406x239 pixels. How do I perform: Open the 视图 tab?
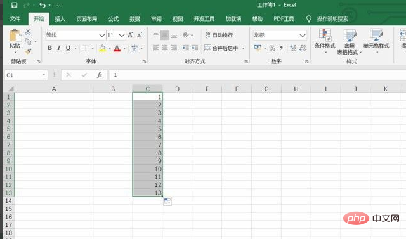(178, 18)
